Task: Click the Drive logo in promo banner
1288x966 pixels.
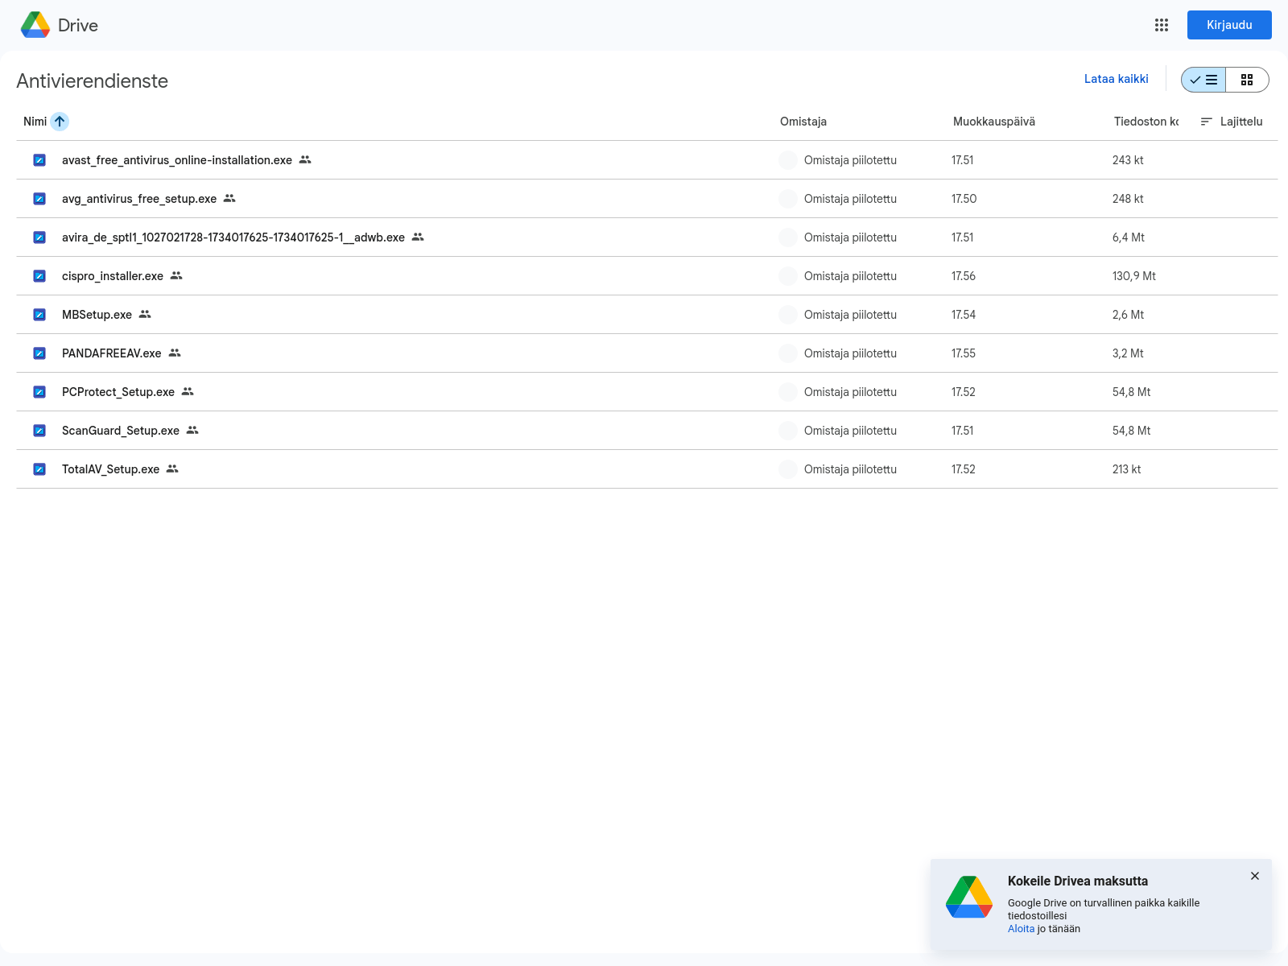Action: (x=969, y=897)
